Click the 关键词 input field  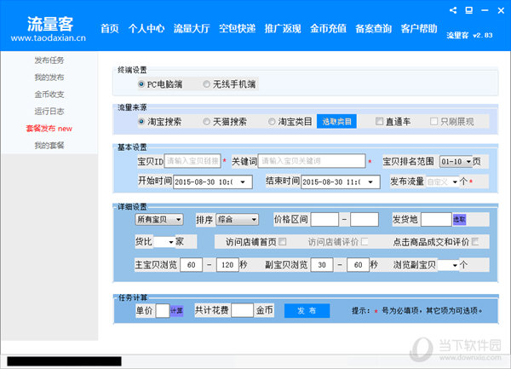(x=311, y=160)
